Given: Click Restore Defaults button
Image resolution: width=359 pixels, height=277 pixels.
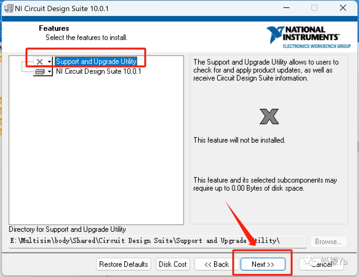Looking at the screenshot, I should tap(123, 264).
